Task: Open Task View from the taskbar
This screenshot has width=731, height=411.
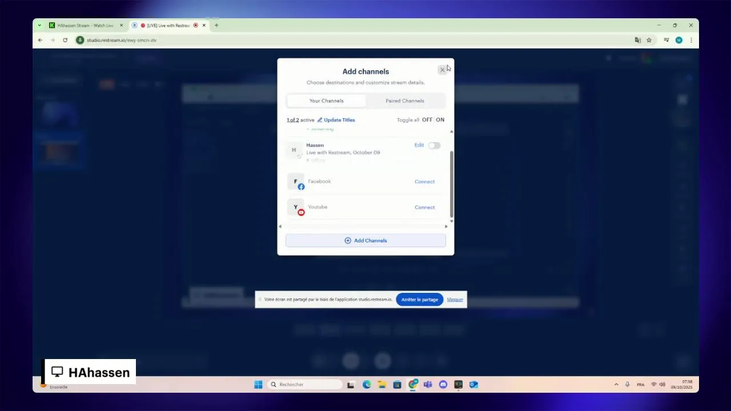Action: 351,385
